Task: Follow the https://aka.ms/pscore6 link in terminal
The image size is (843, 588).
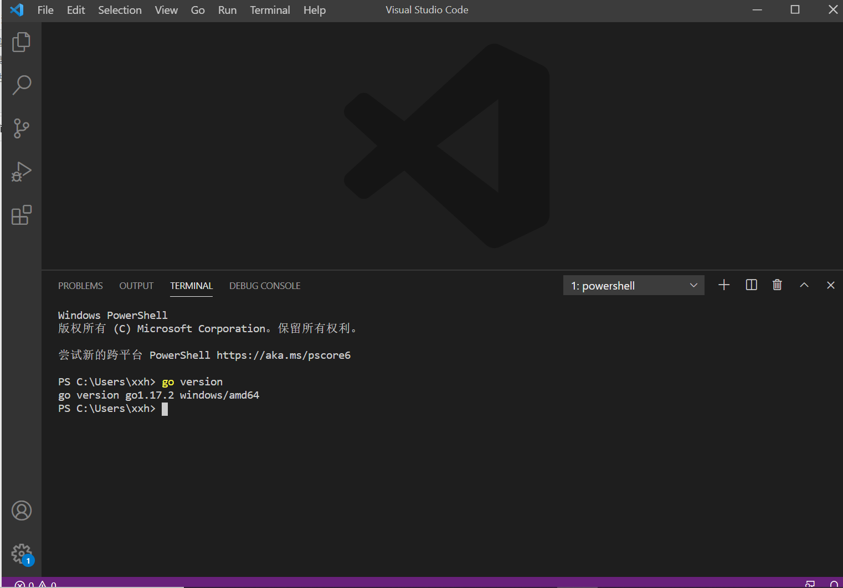Action: (284, 355)
